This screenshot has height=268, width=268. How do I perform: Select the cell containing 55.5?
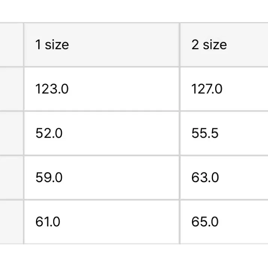click(x=224, y=133)
